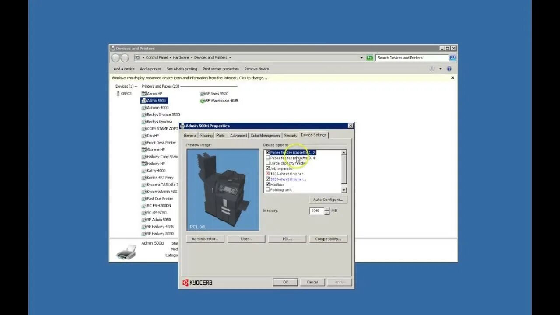Open the User settings button
The height and width of the screenshot is (315, 560).
(246, 239)
